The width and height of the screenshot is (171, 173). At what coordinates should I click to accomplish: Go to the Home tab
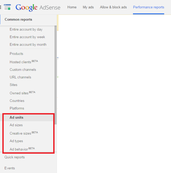tap(72, 7)
